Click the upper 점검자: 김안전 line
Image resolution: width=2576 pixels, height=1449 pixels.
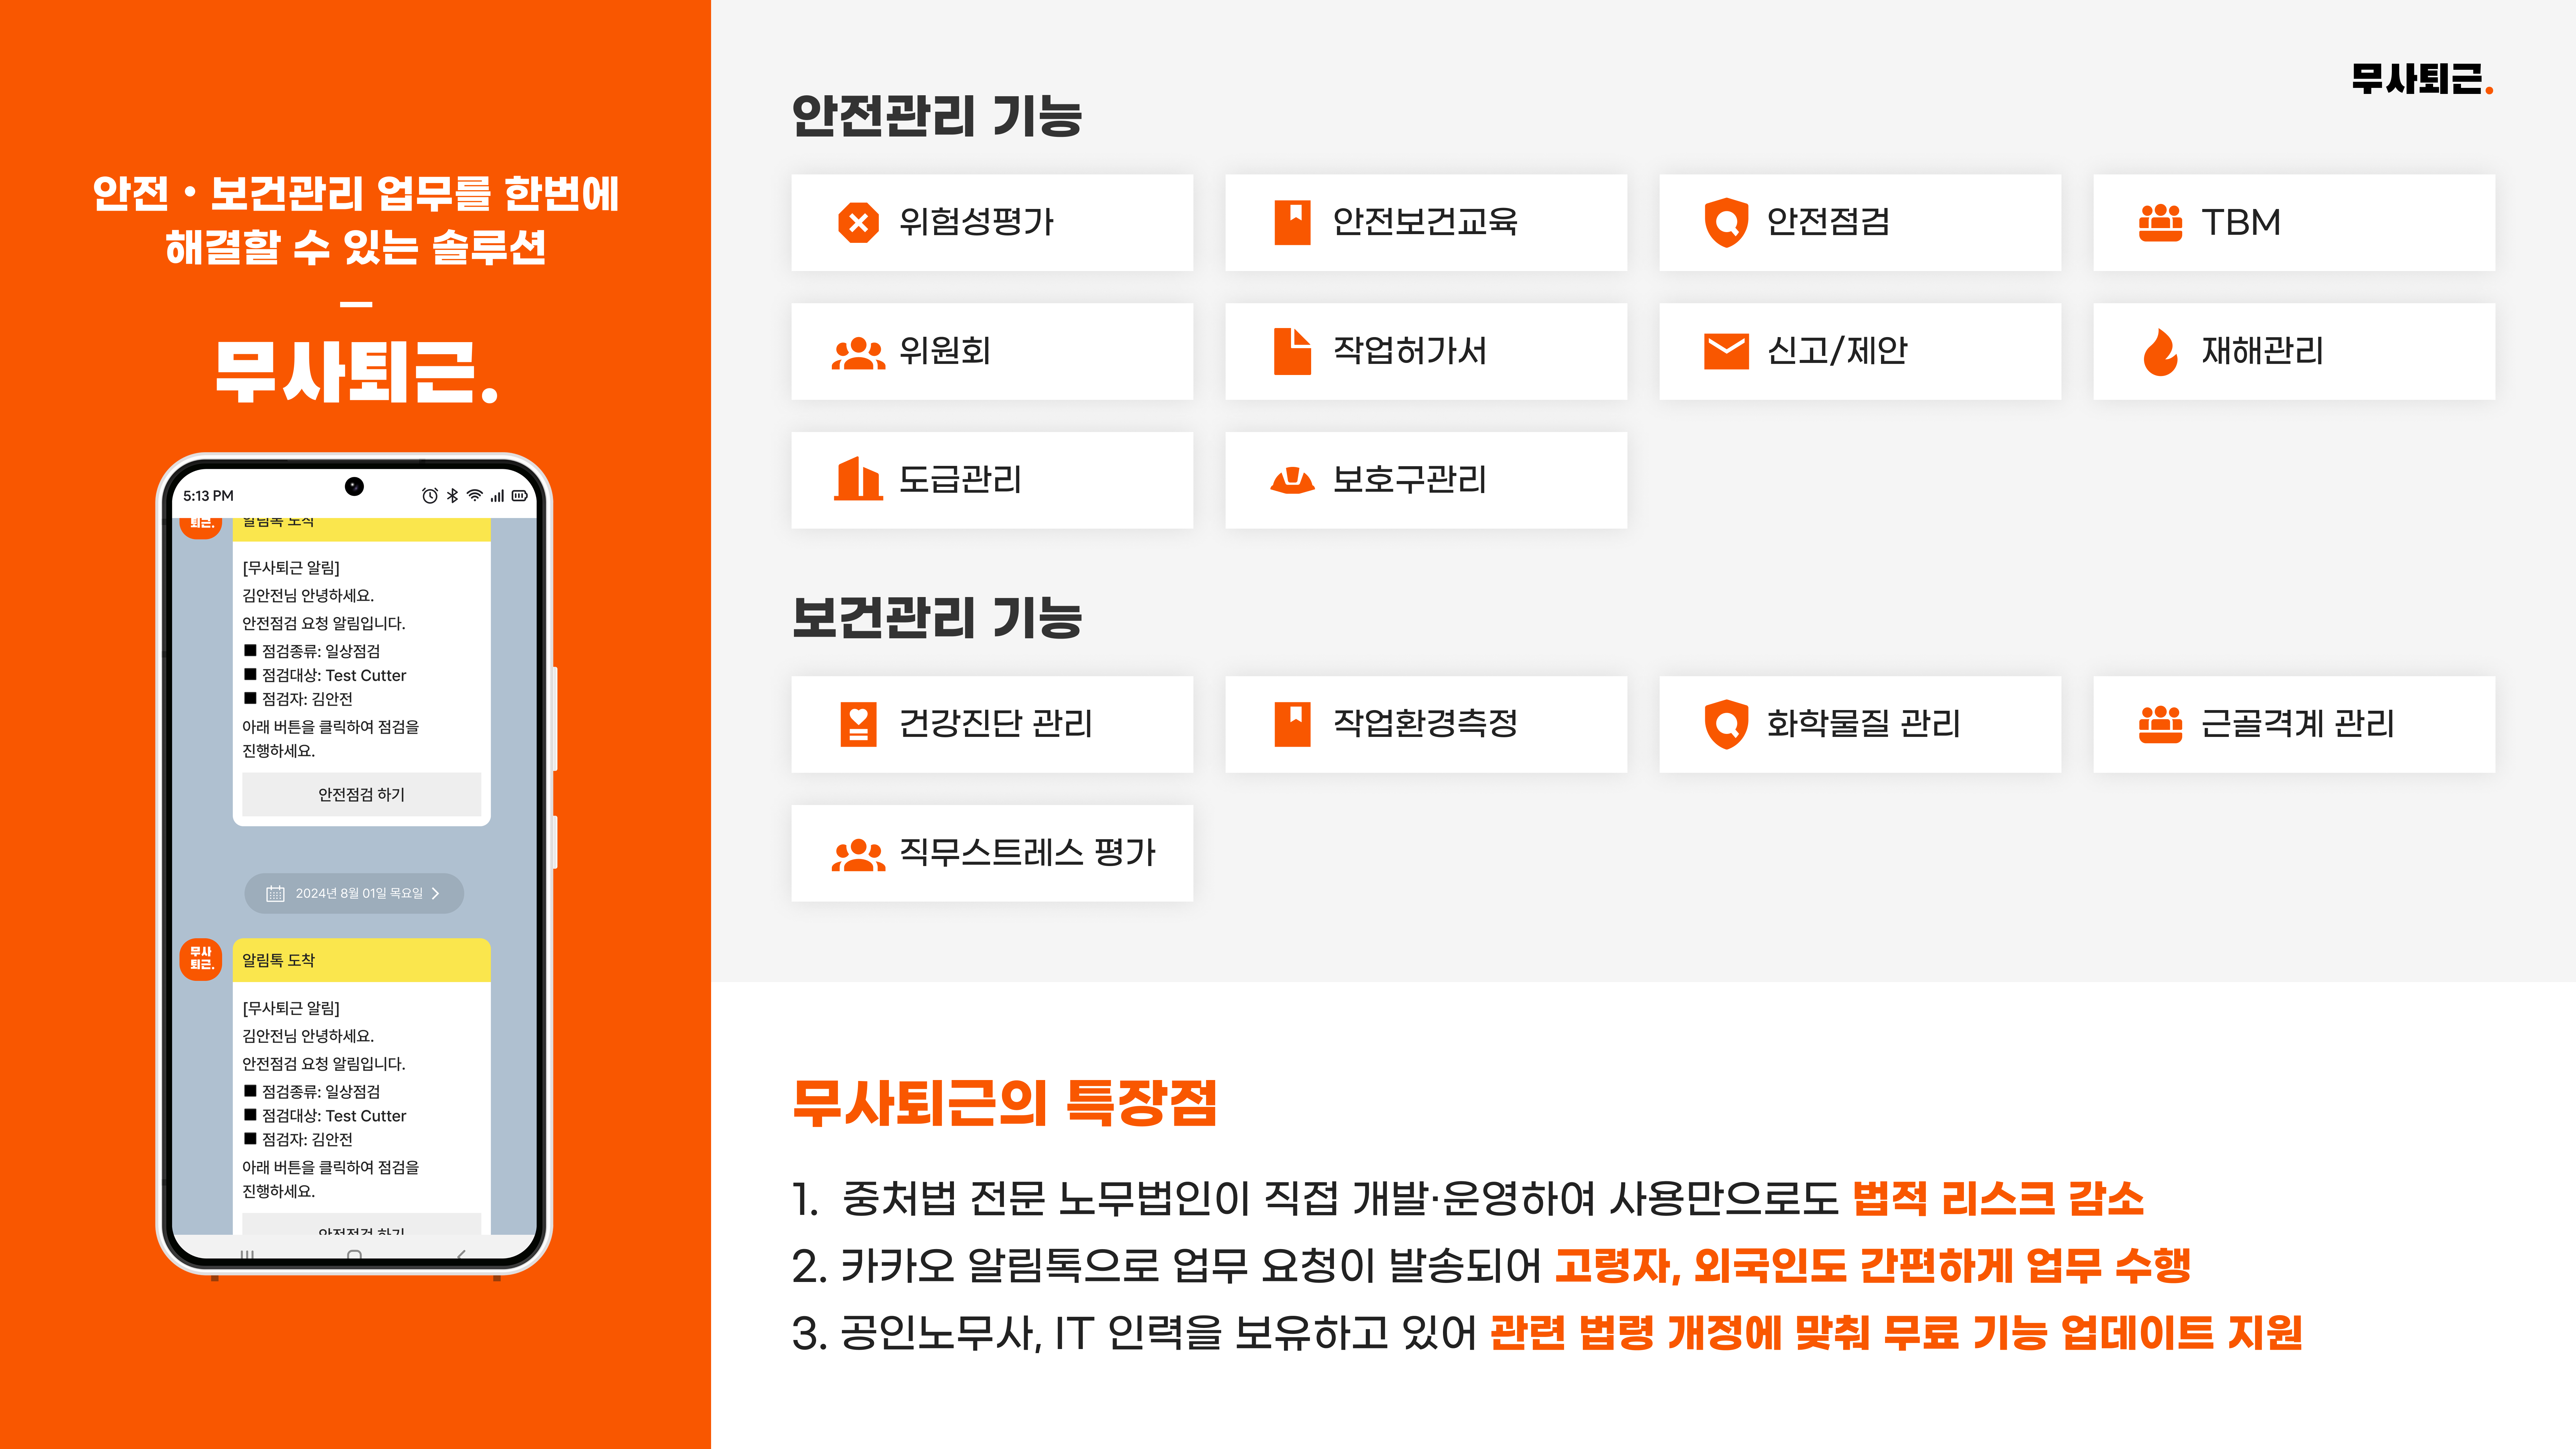click(298, 699)
